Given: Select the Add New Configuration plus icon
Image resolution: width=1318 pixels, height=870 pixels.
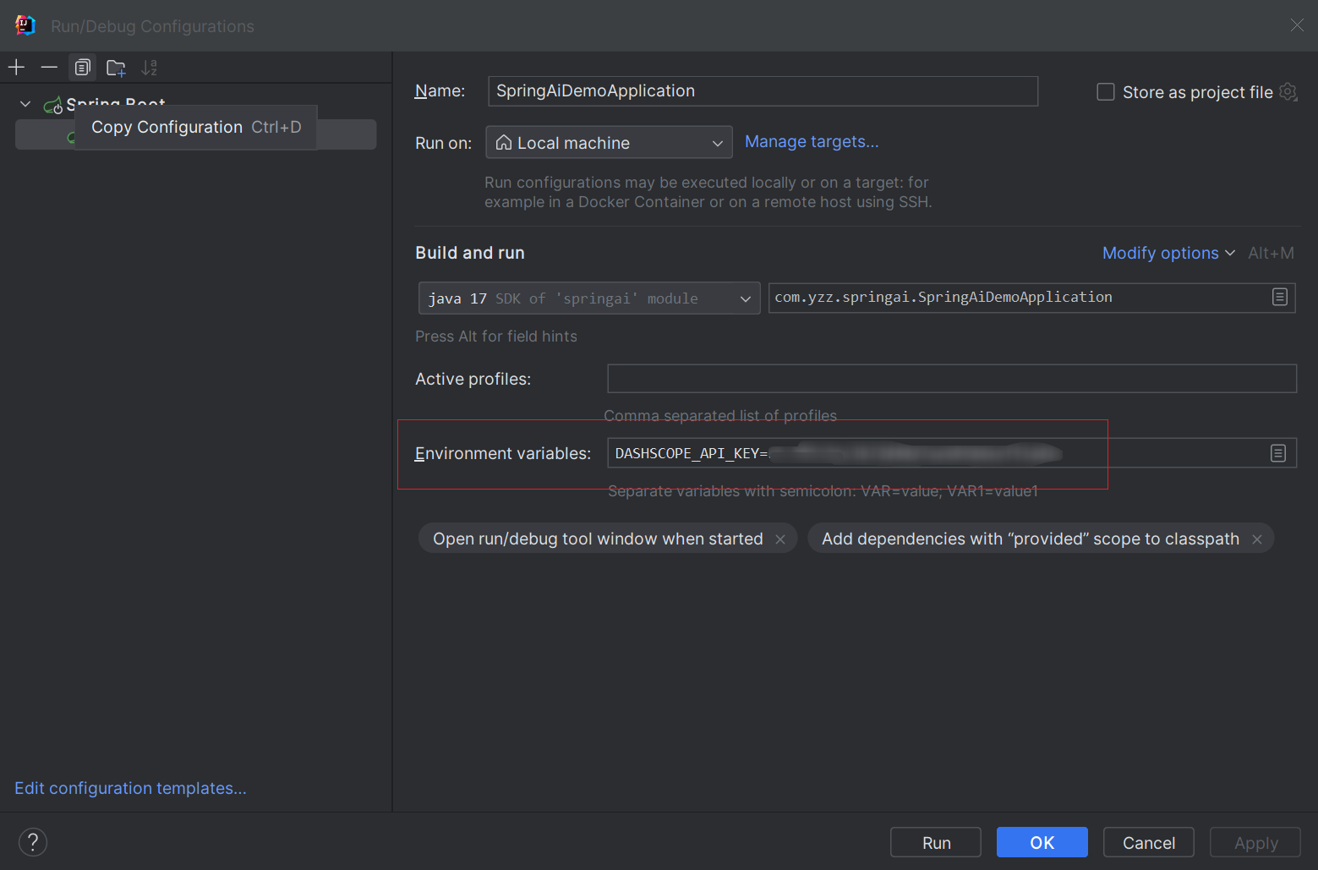Looking at the screenshot, I should pos(16,67).
